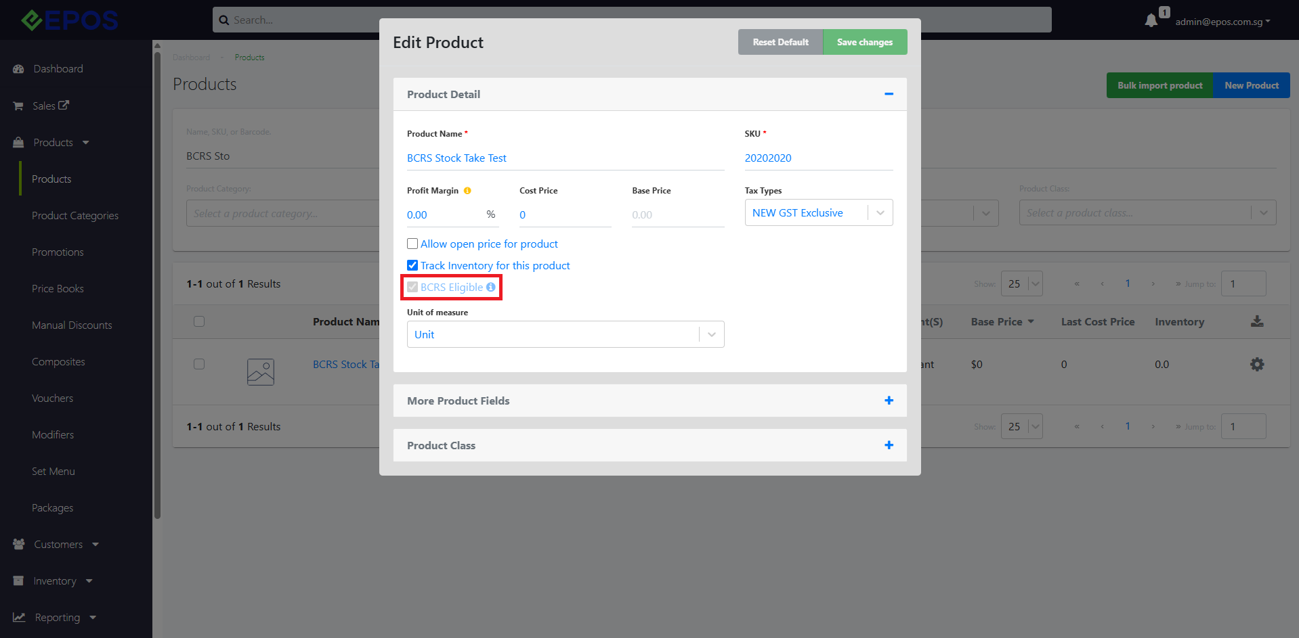Click the SKU input field
The width and height of the screenshot is (1299, 638).
coord(819,158)
